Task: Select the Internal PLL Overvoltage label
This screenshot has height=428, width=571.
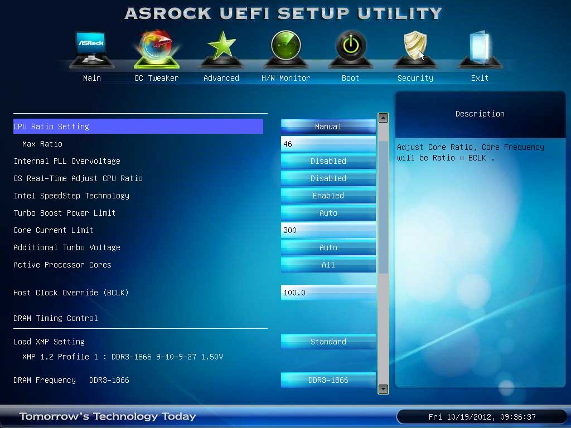Action: [x=67, y=161]
